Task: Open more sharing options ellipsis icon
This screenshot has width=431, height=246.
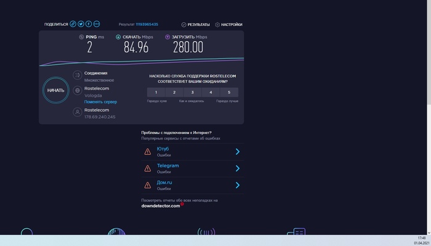Action: (x=97, y=24)
